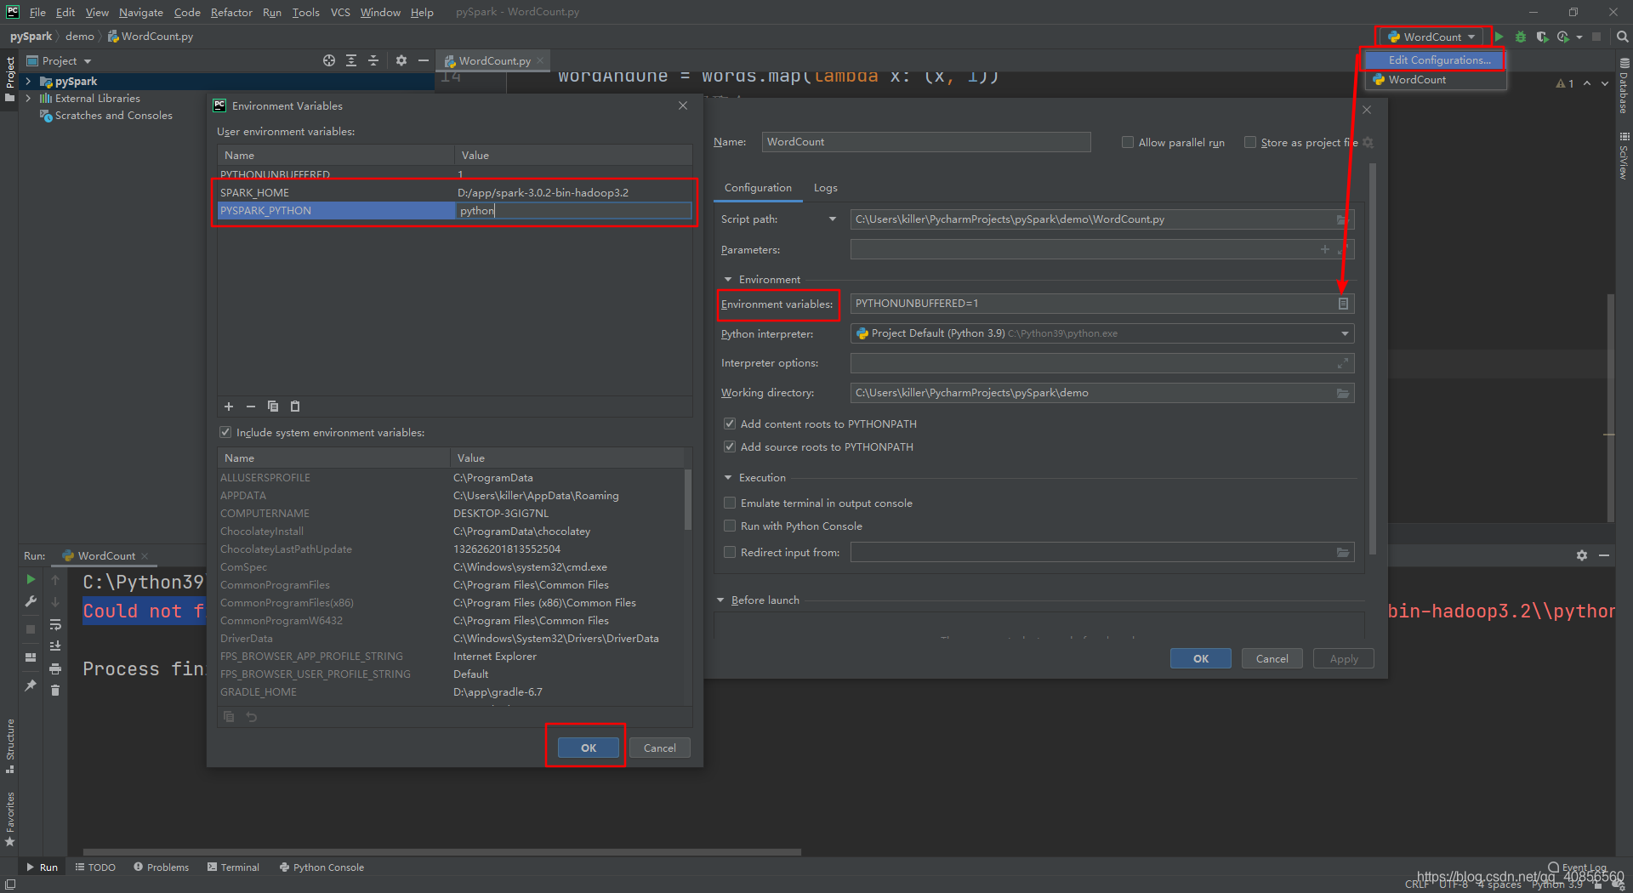Viewport: 1633px width, 893px height.
Task: Remove selected environment variable with minus
Action: coord(251,407)
